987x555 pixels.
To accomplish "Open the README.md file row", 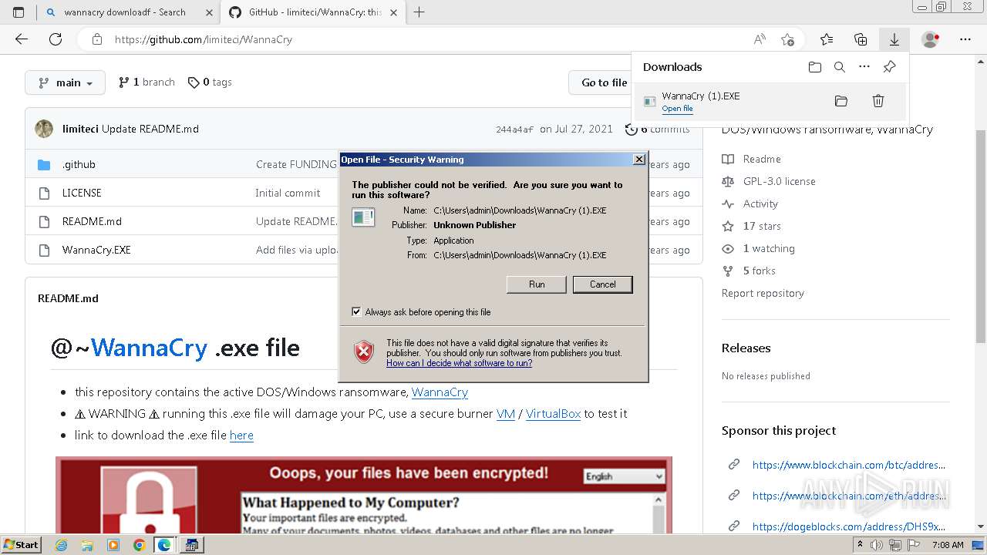I will click(92, 221).
